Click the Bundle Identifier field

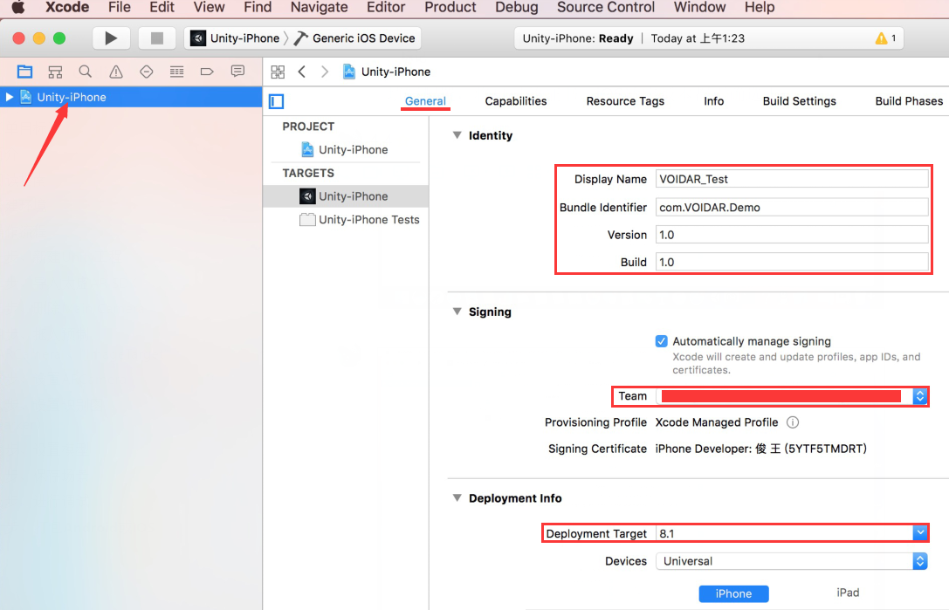(x=792, y=207)
